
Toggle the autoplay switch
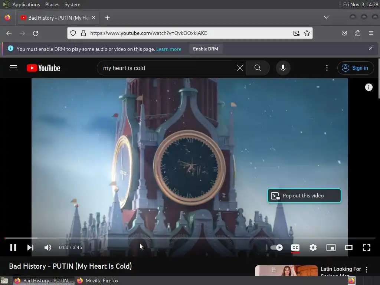276,248
